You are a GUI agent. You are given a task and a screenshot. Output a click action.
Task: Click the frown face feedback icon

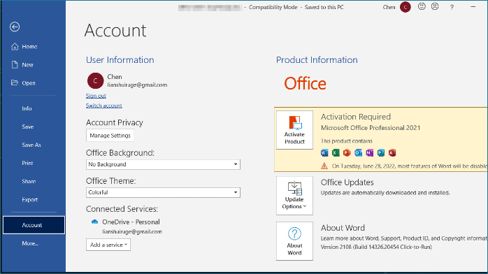435,6
